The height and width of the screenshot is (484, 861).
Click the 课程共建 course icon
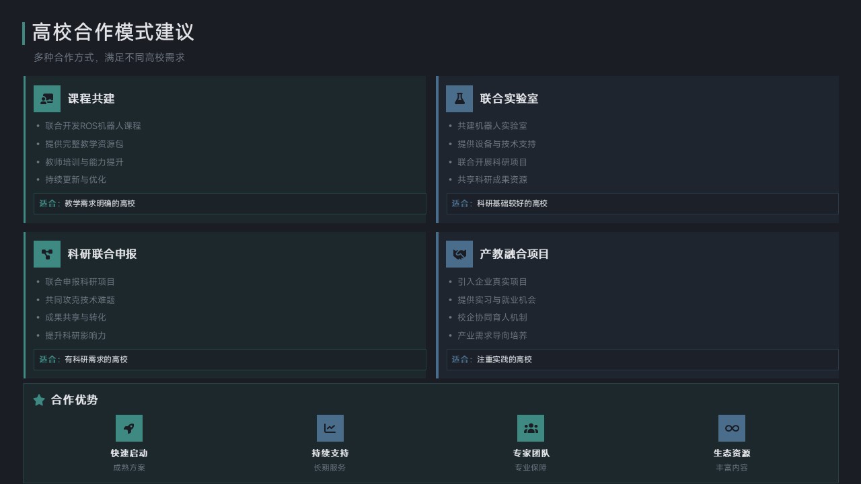pos(47,99)
